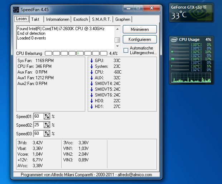Screen dimensions: 222x184
Task: Click the CPU Belastung core bar with green
Action: pyautogui.click(x=80, y=53)
